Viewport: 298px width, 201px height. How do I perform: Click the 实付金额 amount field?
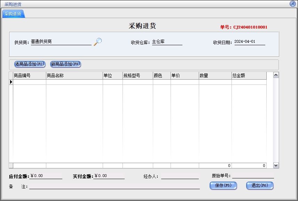(109, 176)
